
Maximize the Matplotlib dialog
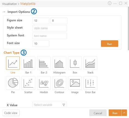121,3
